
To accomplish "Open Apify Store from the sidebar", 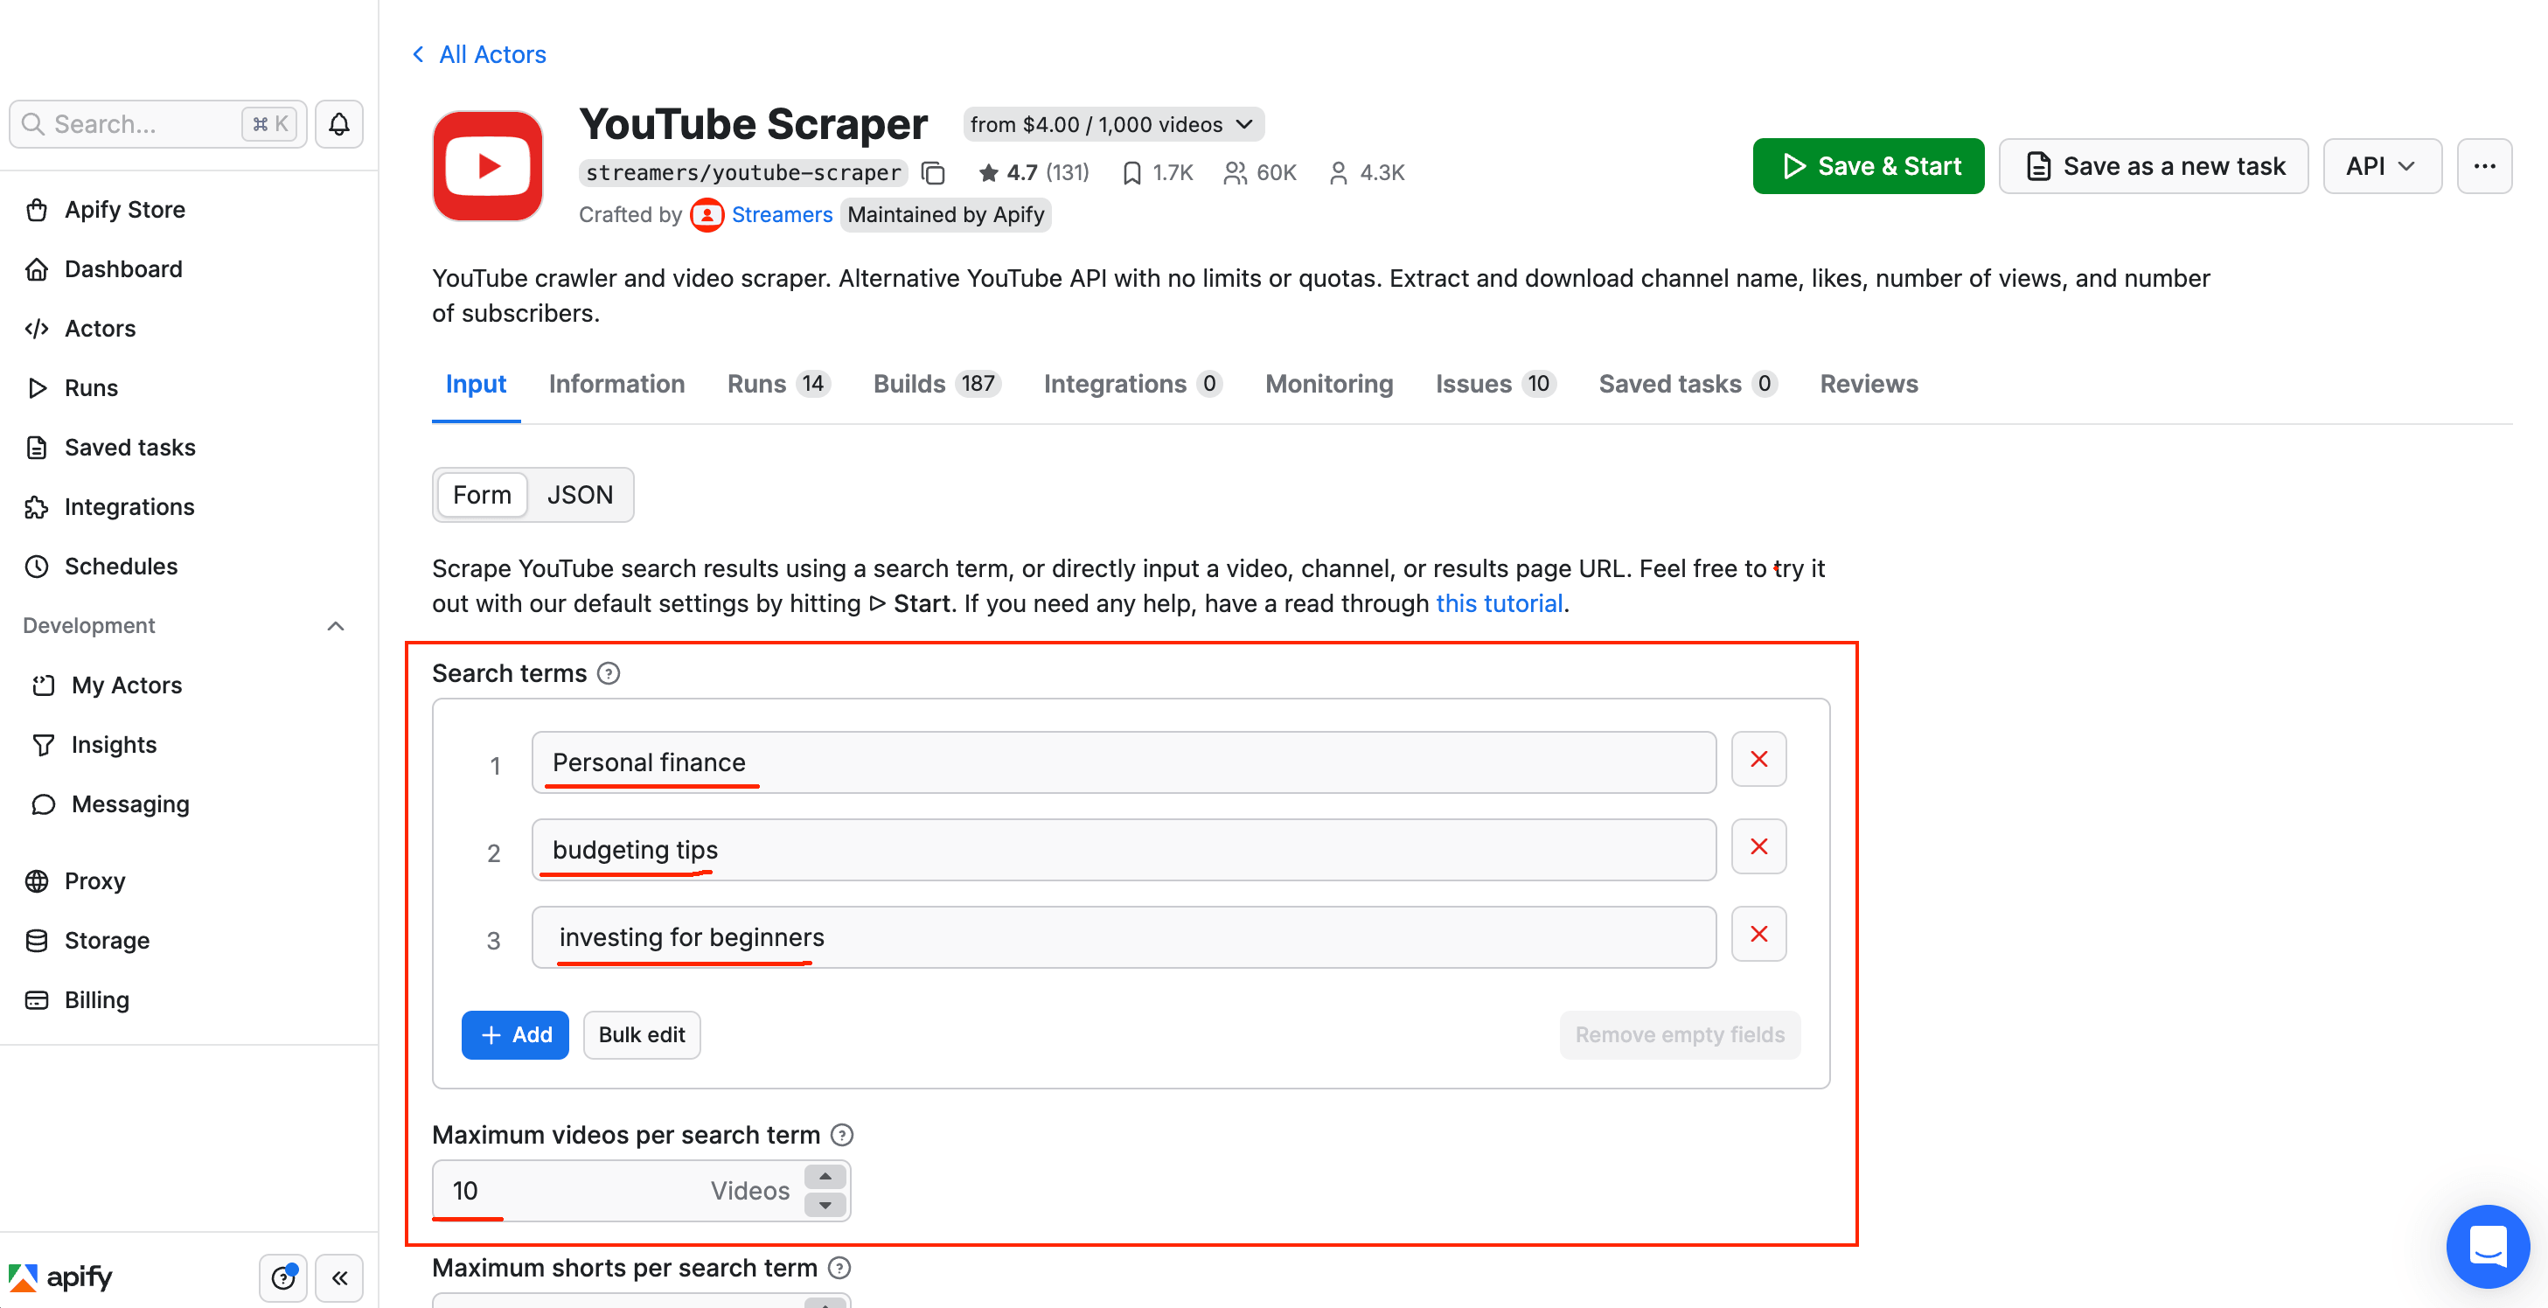I will 125,209.
